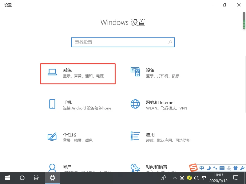
Task: Toggle Sogou Chinese/English 中 button
Action: pos(202,168)
